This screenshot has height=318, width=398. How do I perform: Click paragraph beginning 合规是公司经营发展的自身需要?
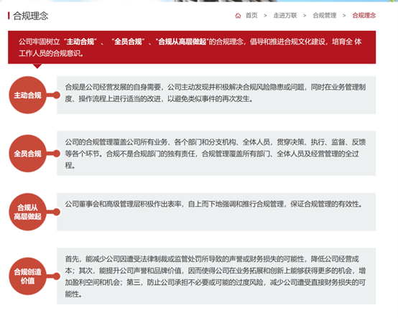[216, 93]
